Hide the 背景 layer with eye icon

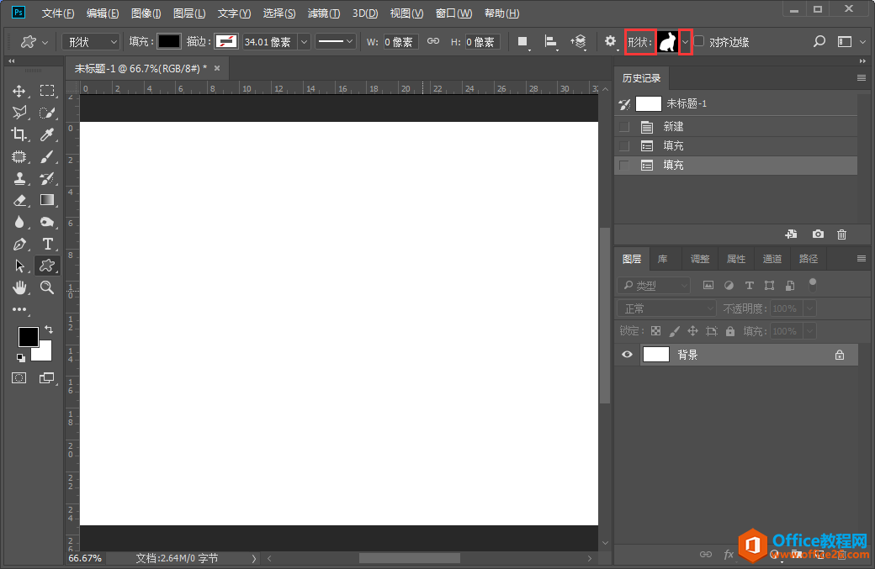tap(627, 355)
